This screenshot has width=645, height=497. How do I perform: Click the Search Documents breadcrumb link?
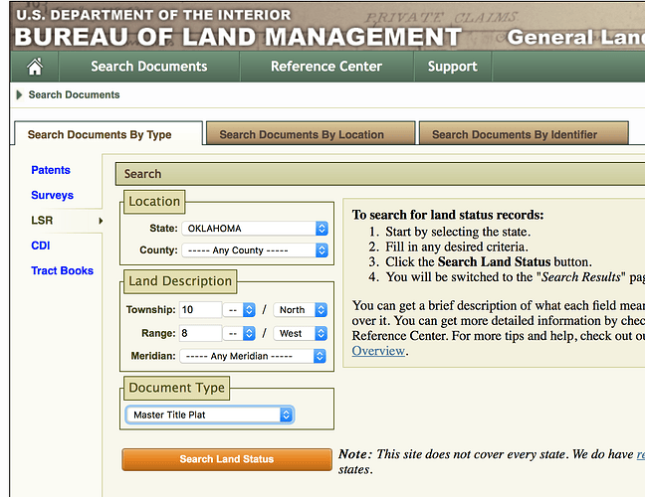click(x=74, y=94)
